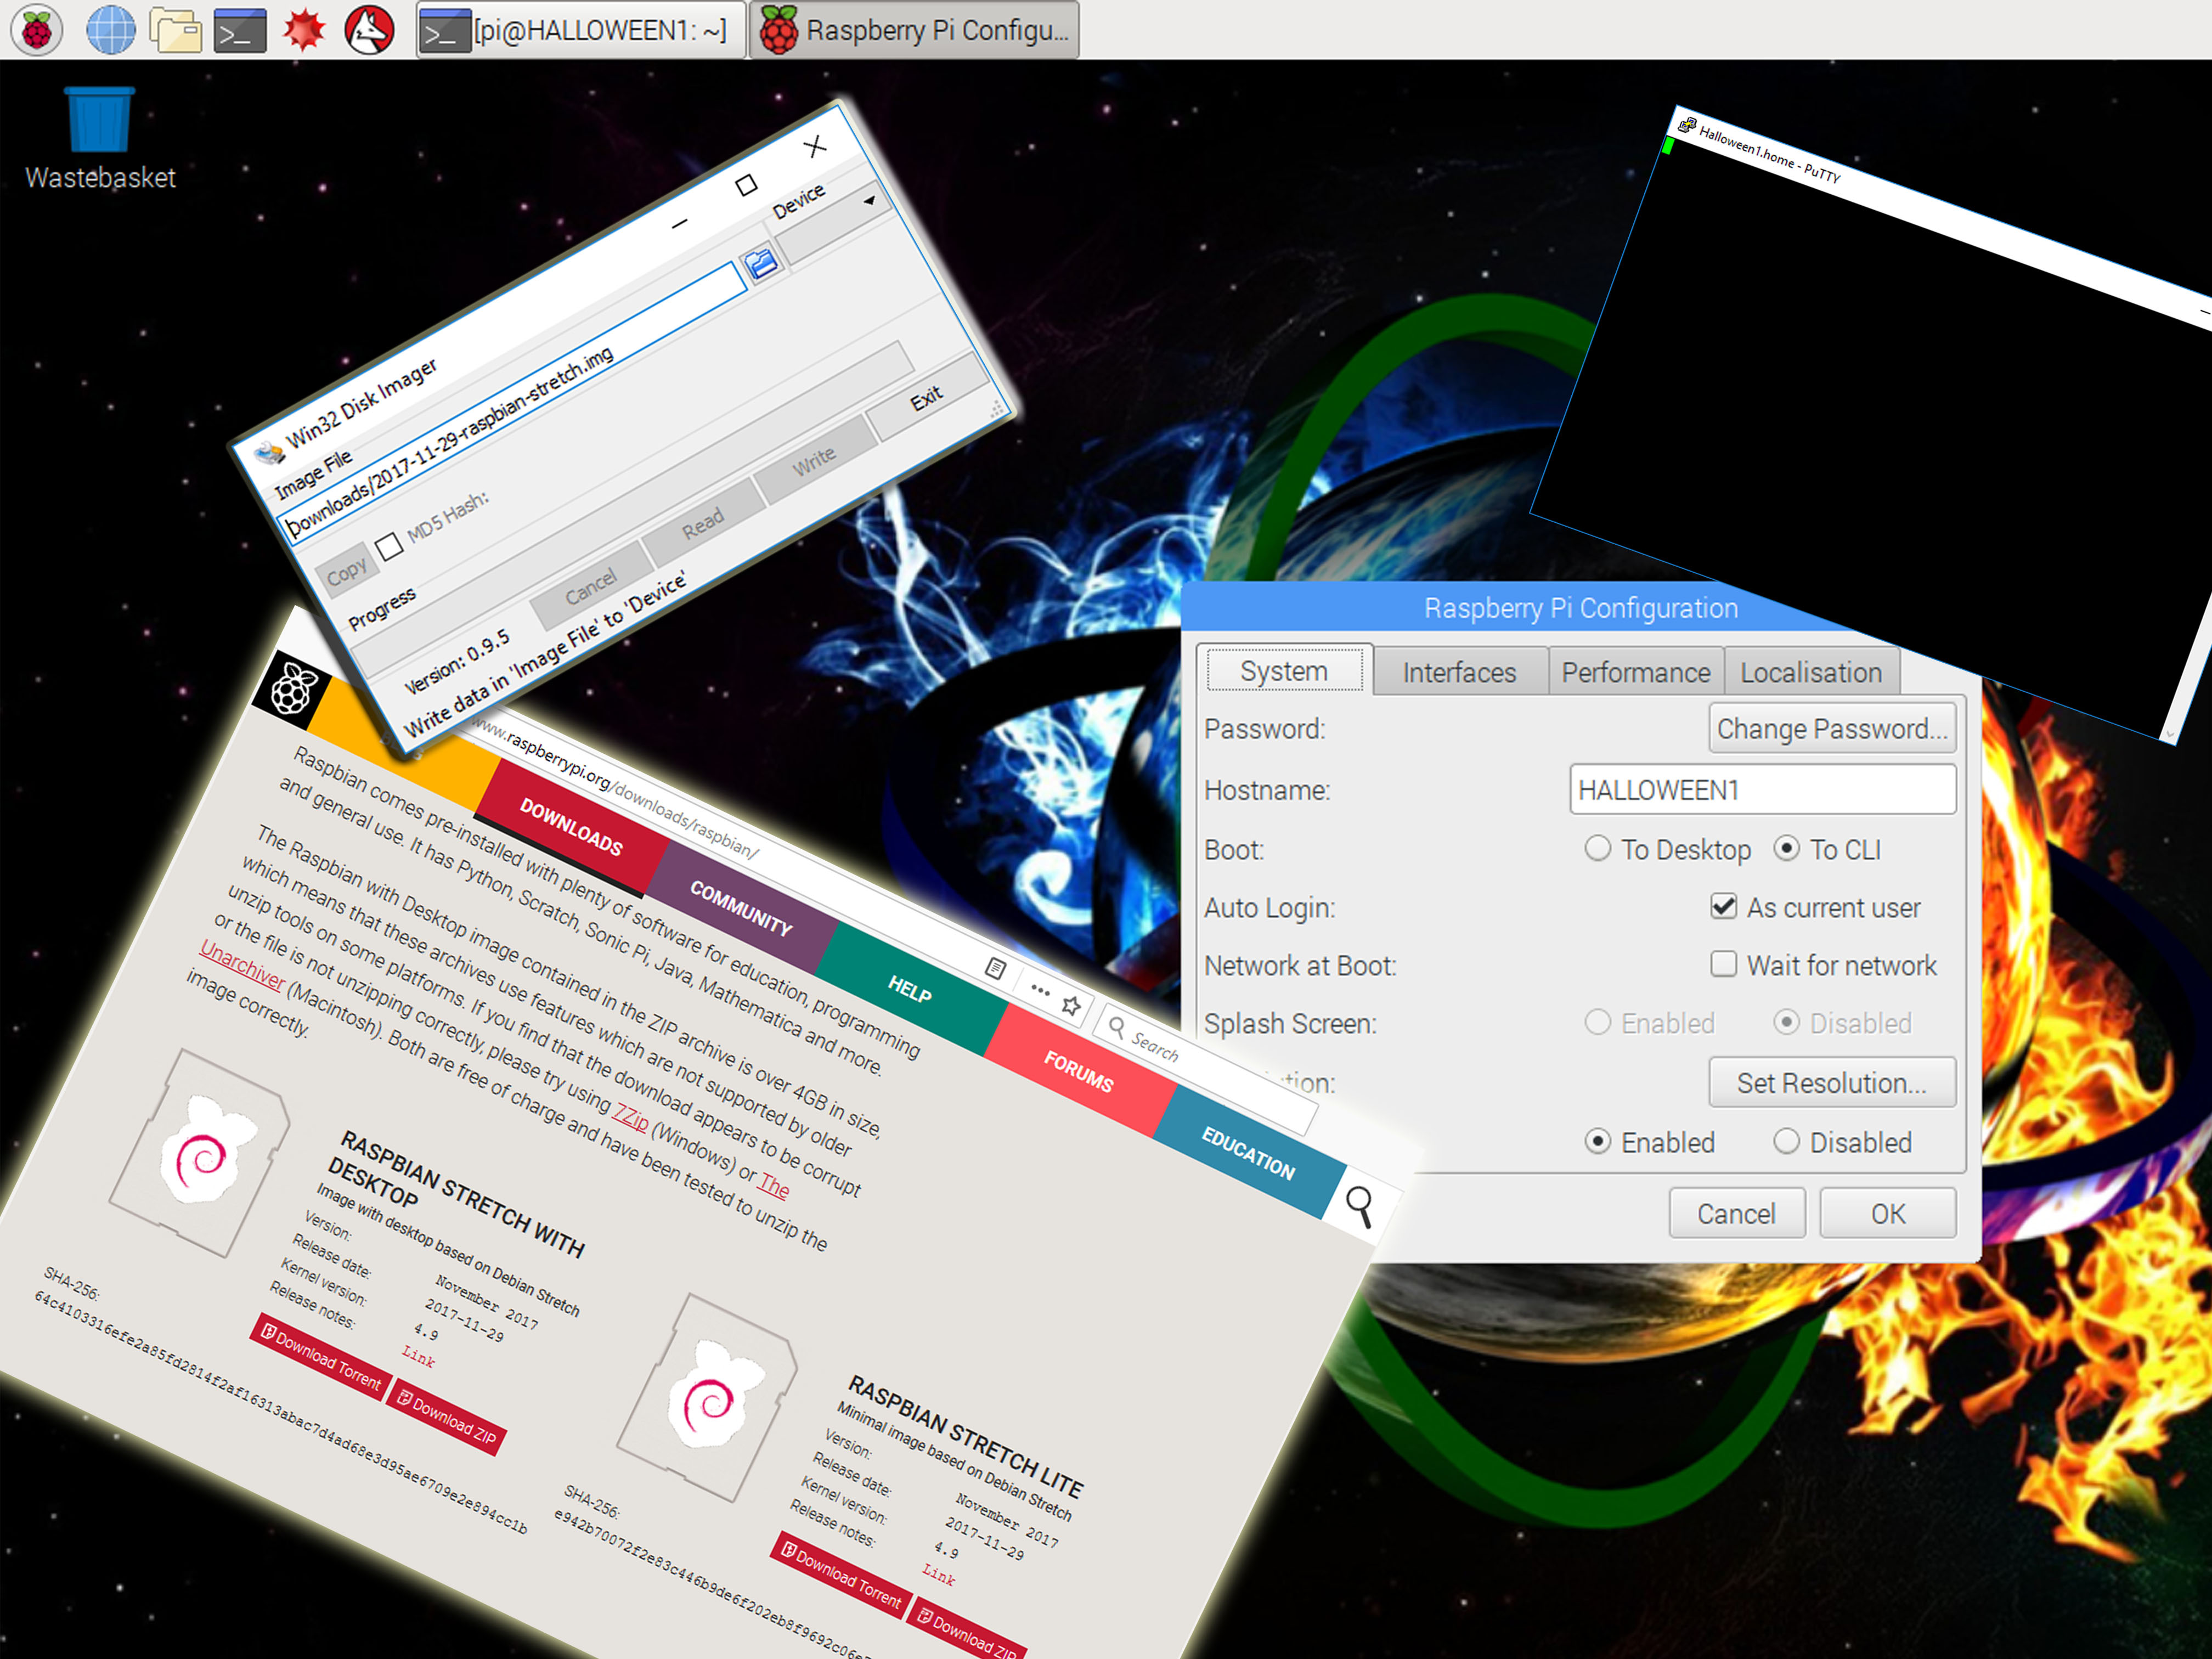Uncheck As current user for Auto Login
Image resolution: width=2212 pixels, height=1659 pixels.
(x=1724, y=907)
